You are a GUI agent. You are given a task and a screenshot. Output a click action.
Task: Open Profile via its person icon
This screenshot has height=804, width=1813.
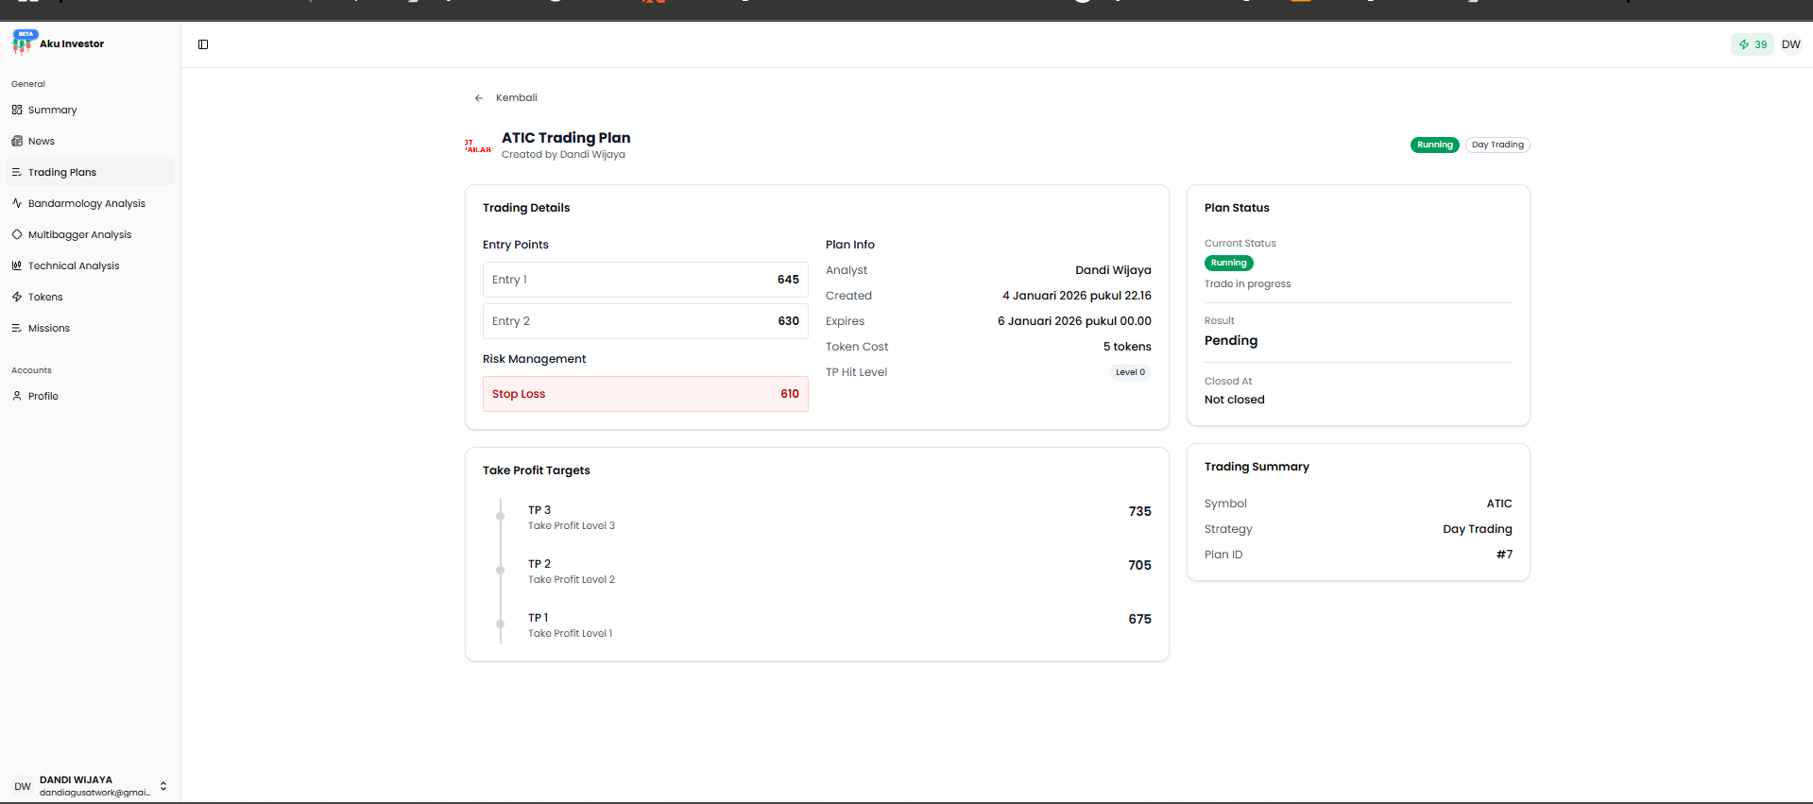17,396
